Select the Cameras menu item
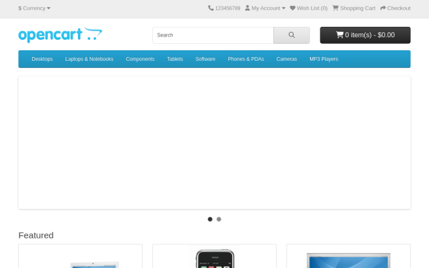429x268 pixels. [x=286, y=59]
